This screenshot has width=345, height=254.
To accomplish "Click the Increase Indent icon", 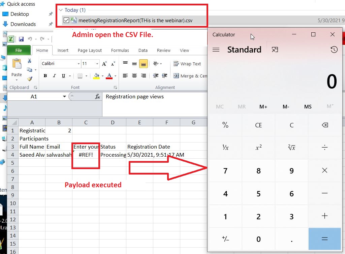I will coord(164,76).
